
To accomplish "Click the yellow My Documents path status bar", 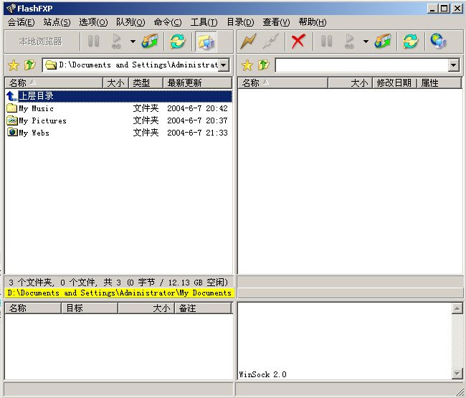I will [x=120, y=293].
